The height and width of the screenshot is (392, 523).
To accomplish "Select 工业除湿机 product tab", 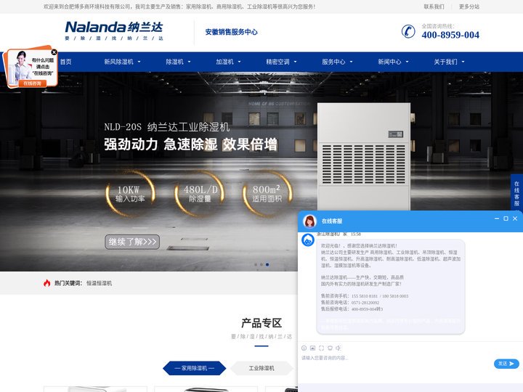I will 261,368.
